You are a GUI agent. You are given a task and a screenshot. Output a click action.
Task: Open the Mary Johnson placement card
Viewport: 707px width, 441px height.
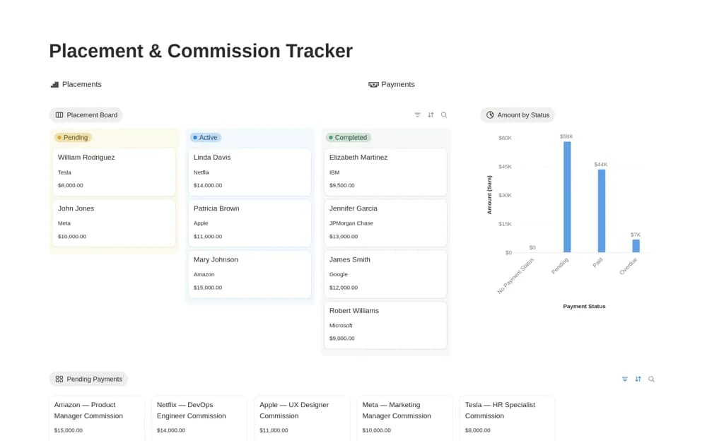(x=250, y=274)
